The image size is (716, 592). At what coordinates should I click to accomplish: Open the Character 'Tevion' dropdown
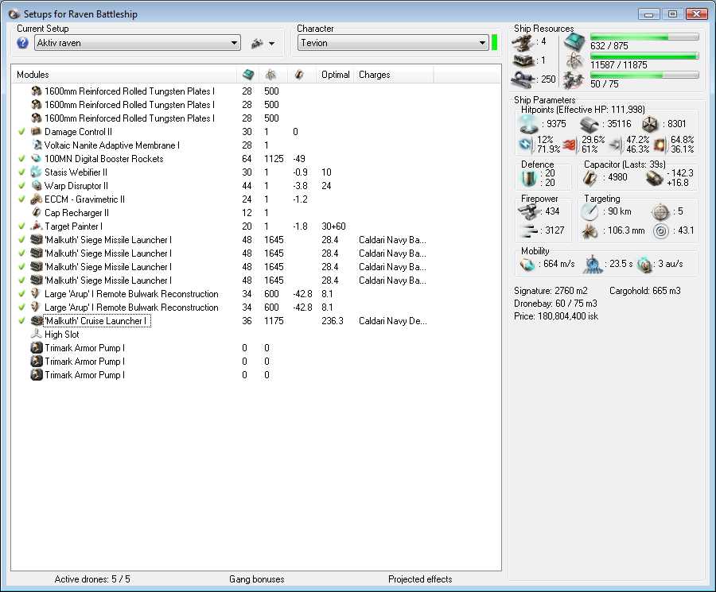tap(393, 43)
